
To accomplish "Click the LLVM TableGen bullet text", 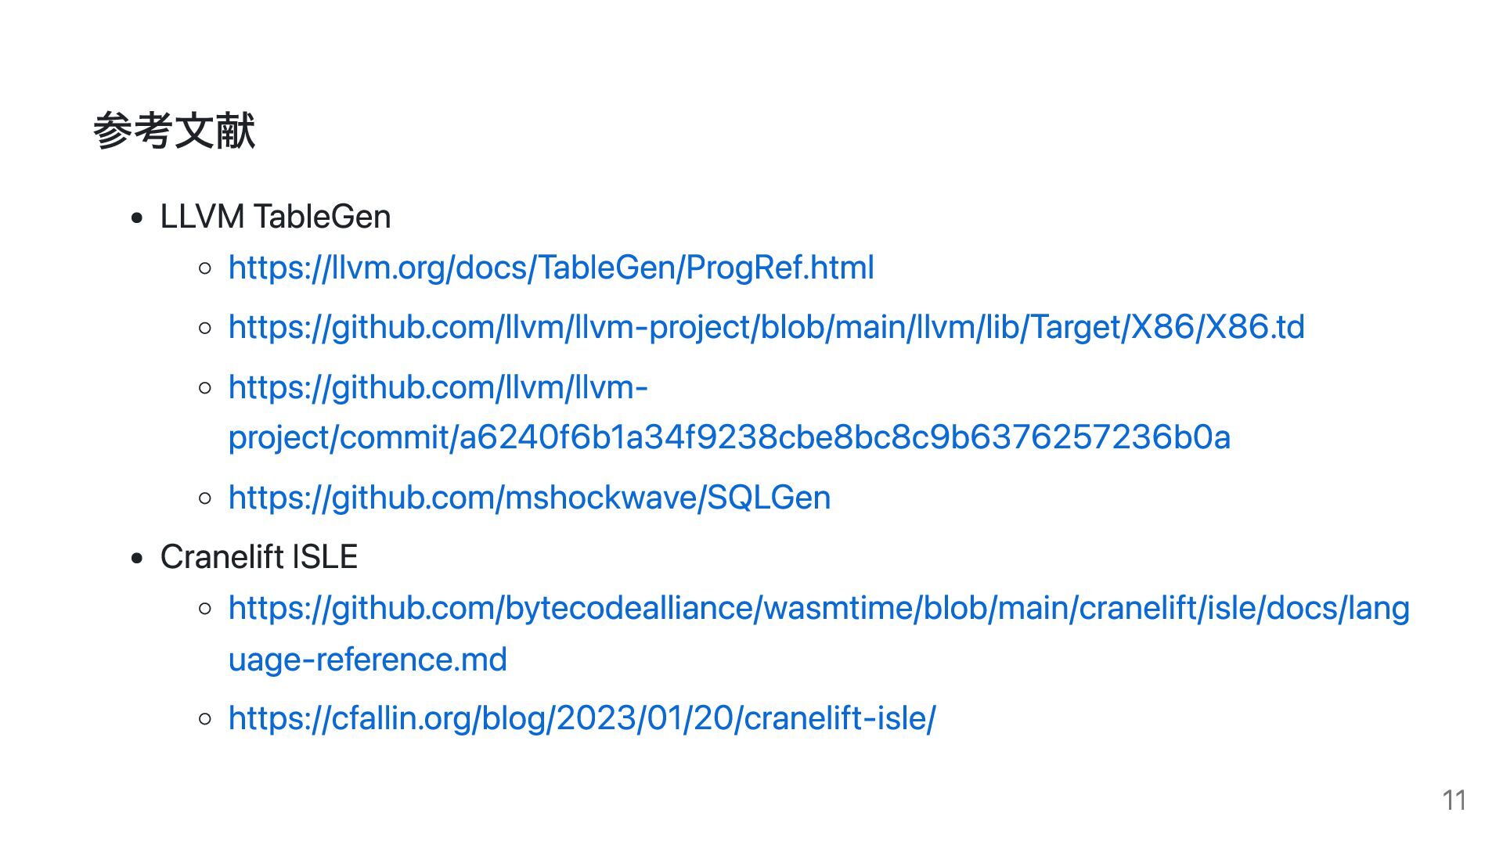I will click(276, 217).
